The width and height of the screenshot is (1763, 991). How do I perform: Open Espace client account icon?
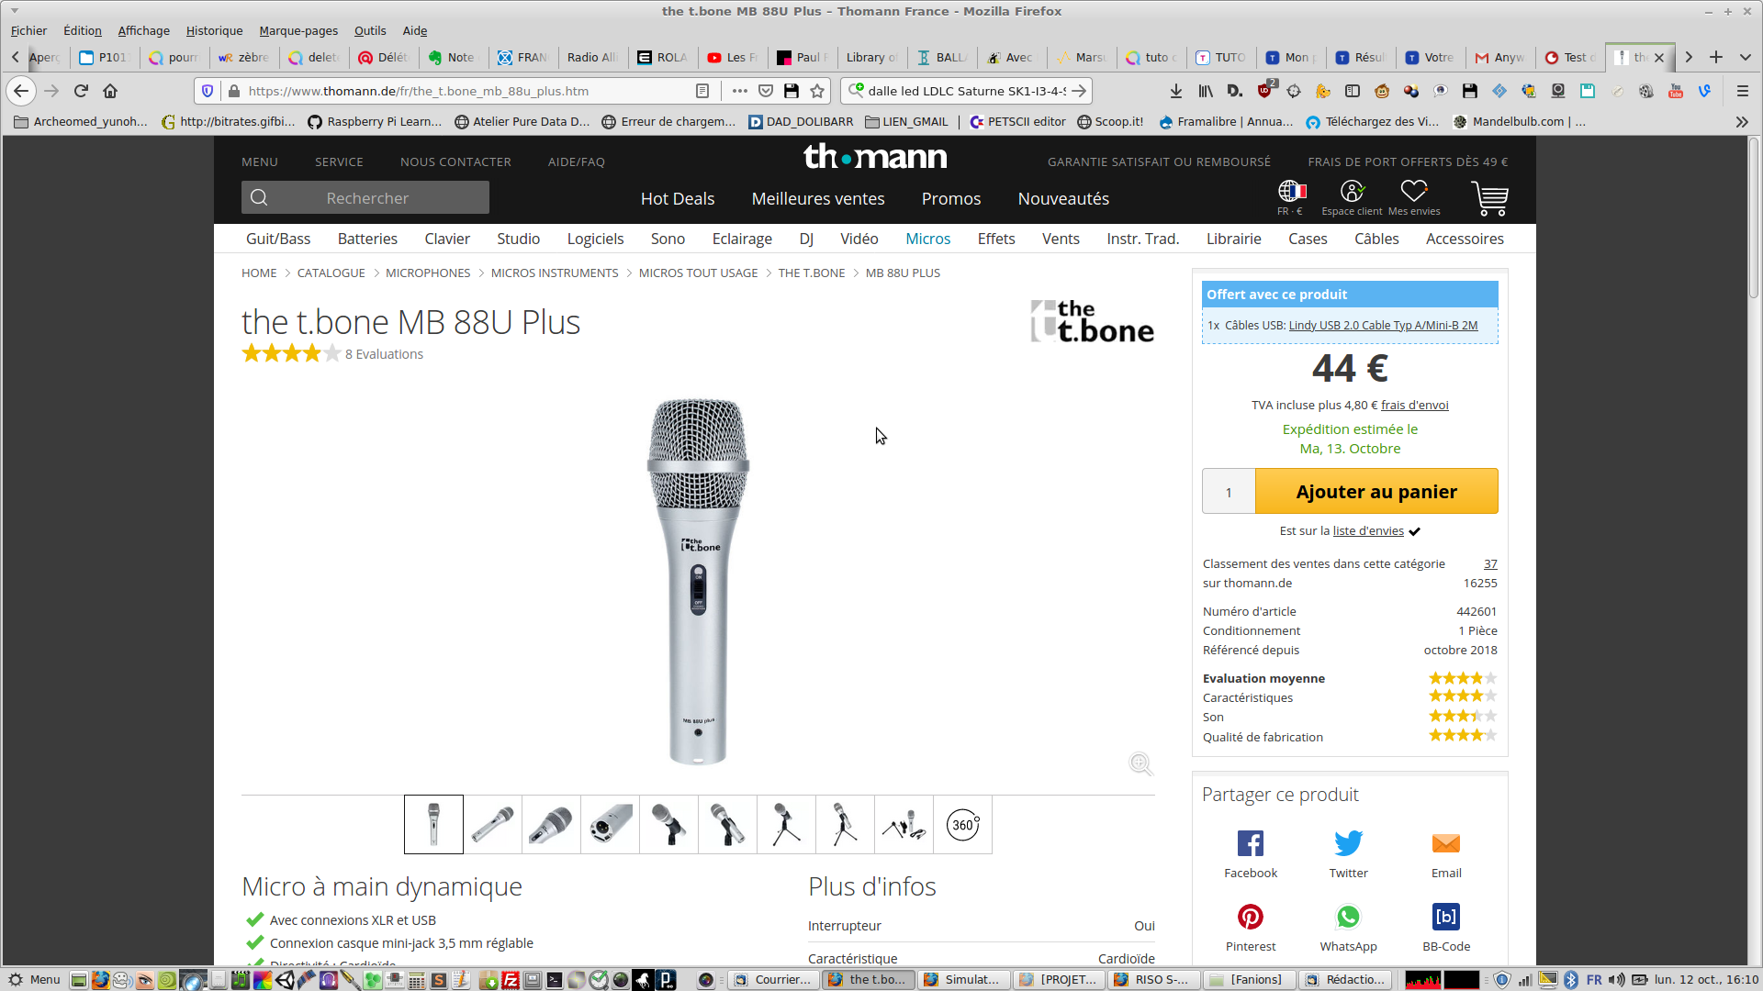coord(1352,191)
